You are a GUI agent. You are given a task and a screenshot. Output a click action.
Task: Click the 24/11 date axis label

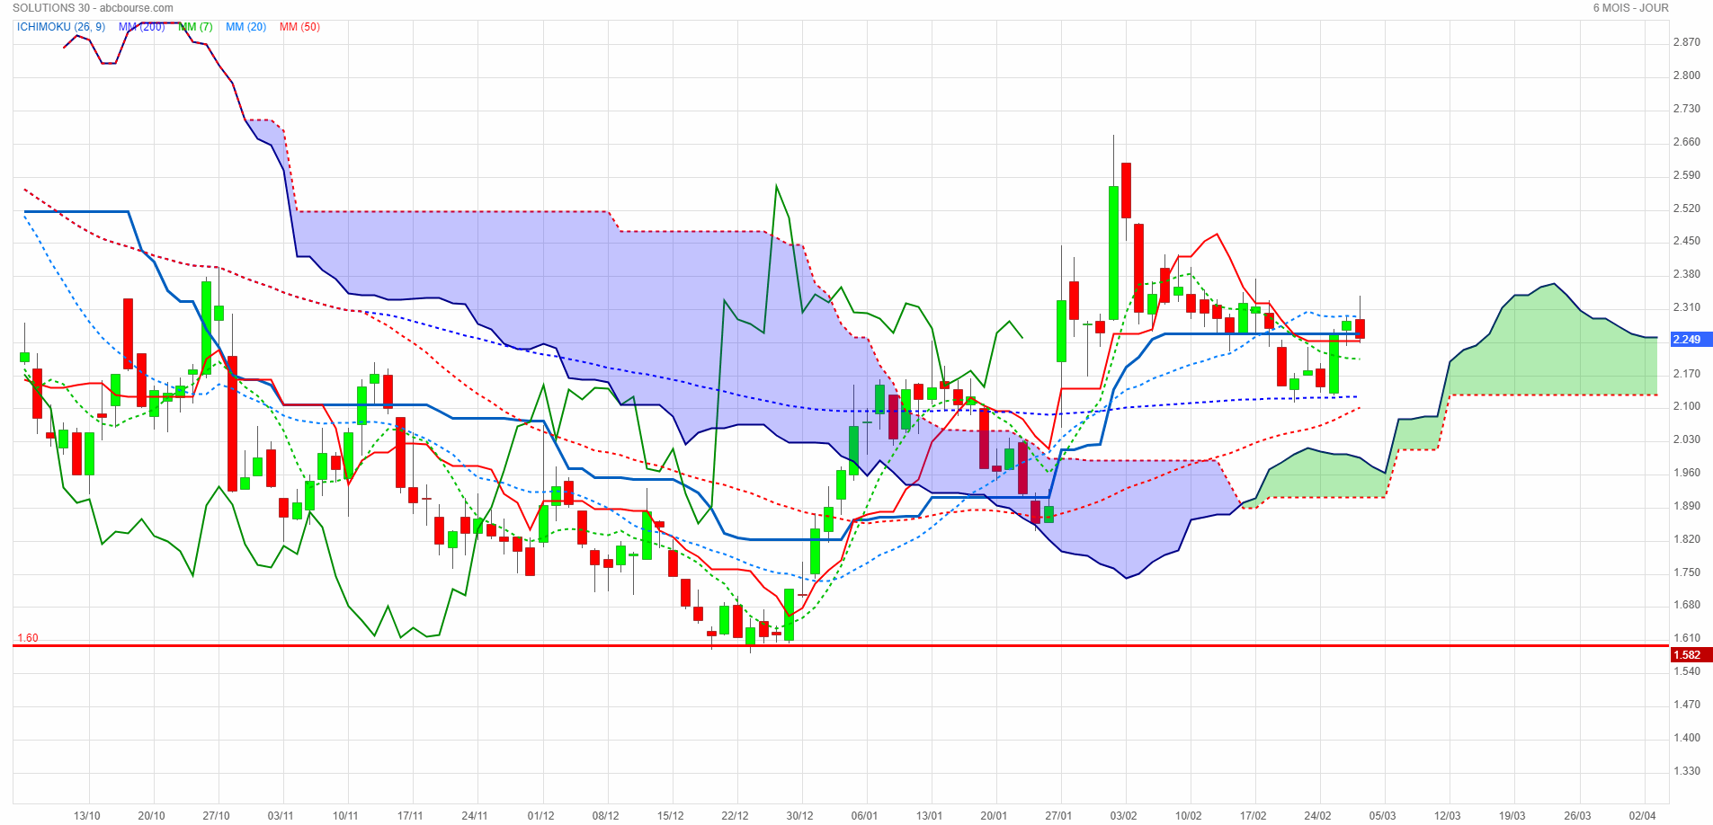point(476,816)
